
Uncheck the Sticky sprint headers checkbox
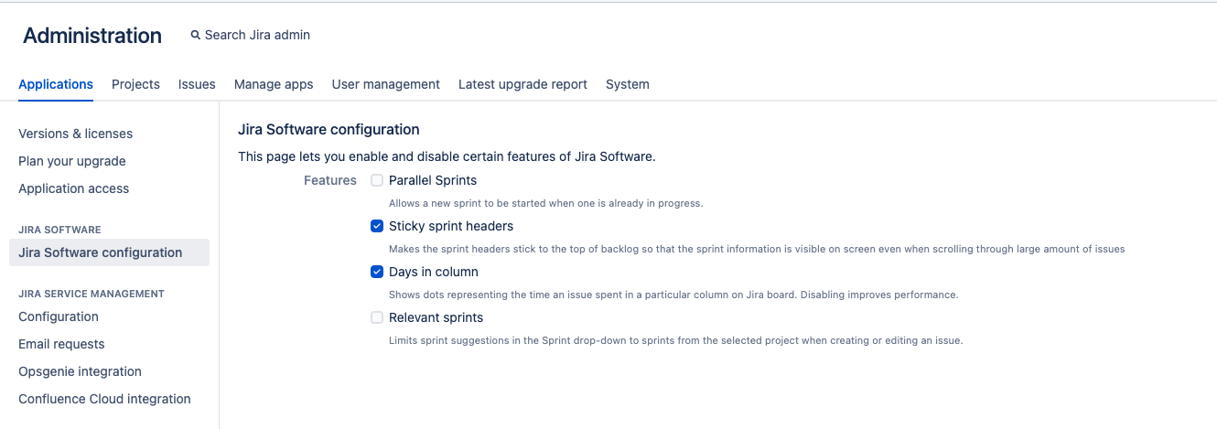pos(377,226)
